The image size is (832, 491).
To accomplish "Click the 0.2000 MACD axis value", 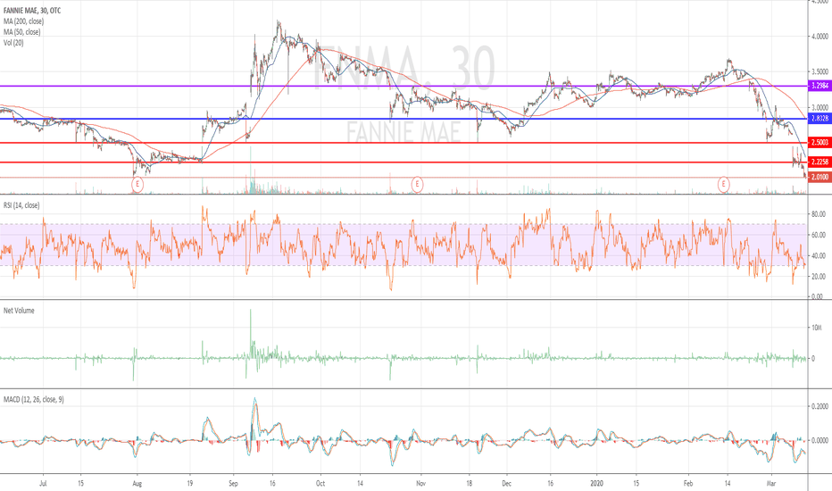I will coord(820,406).
